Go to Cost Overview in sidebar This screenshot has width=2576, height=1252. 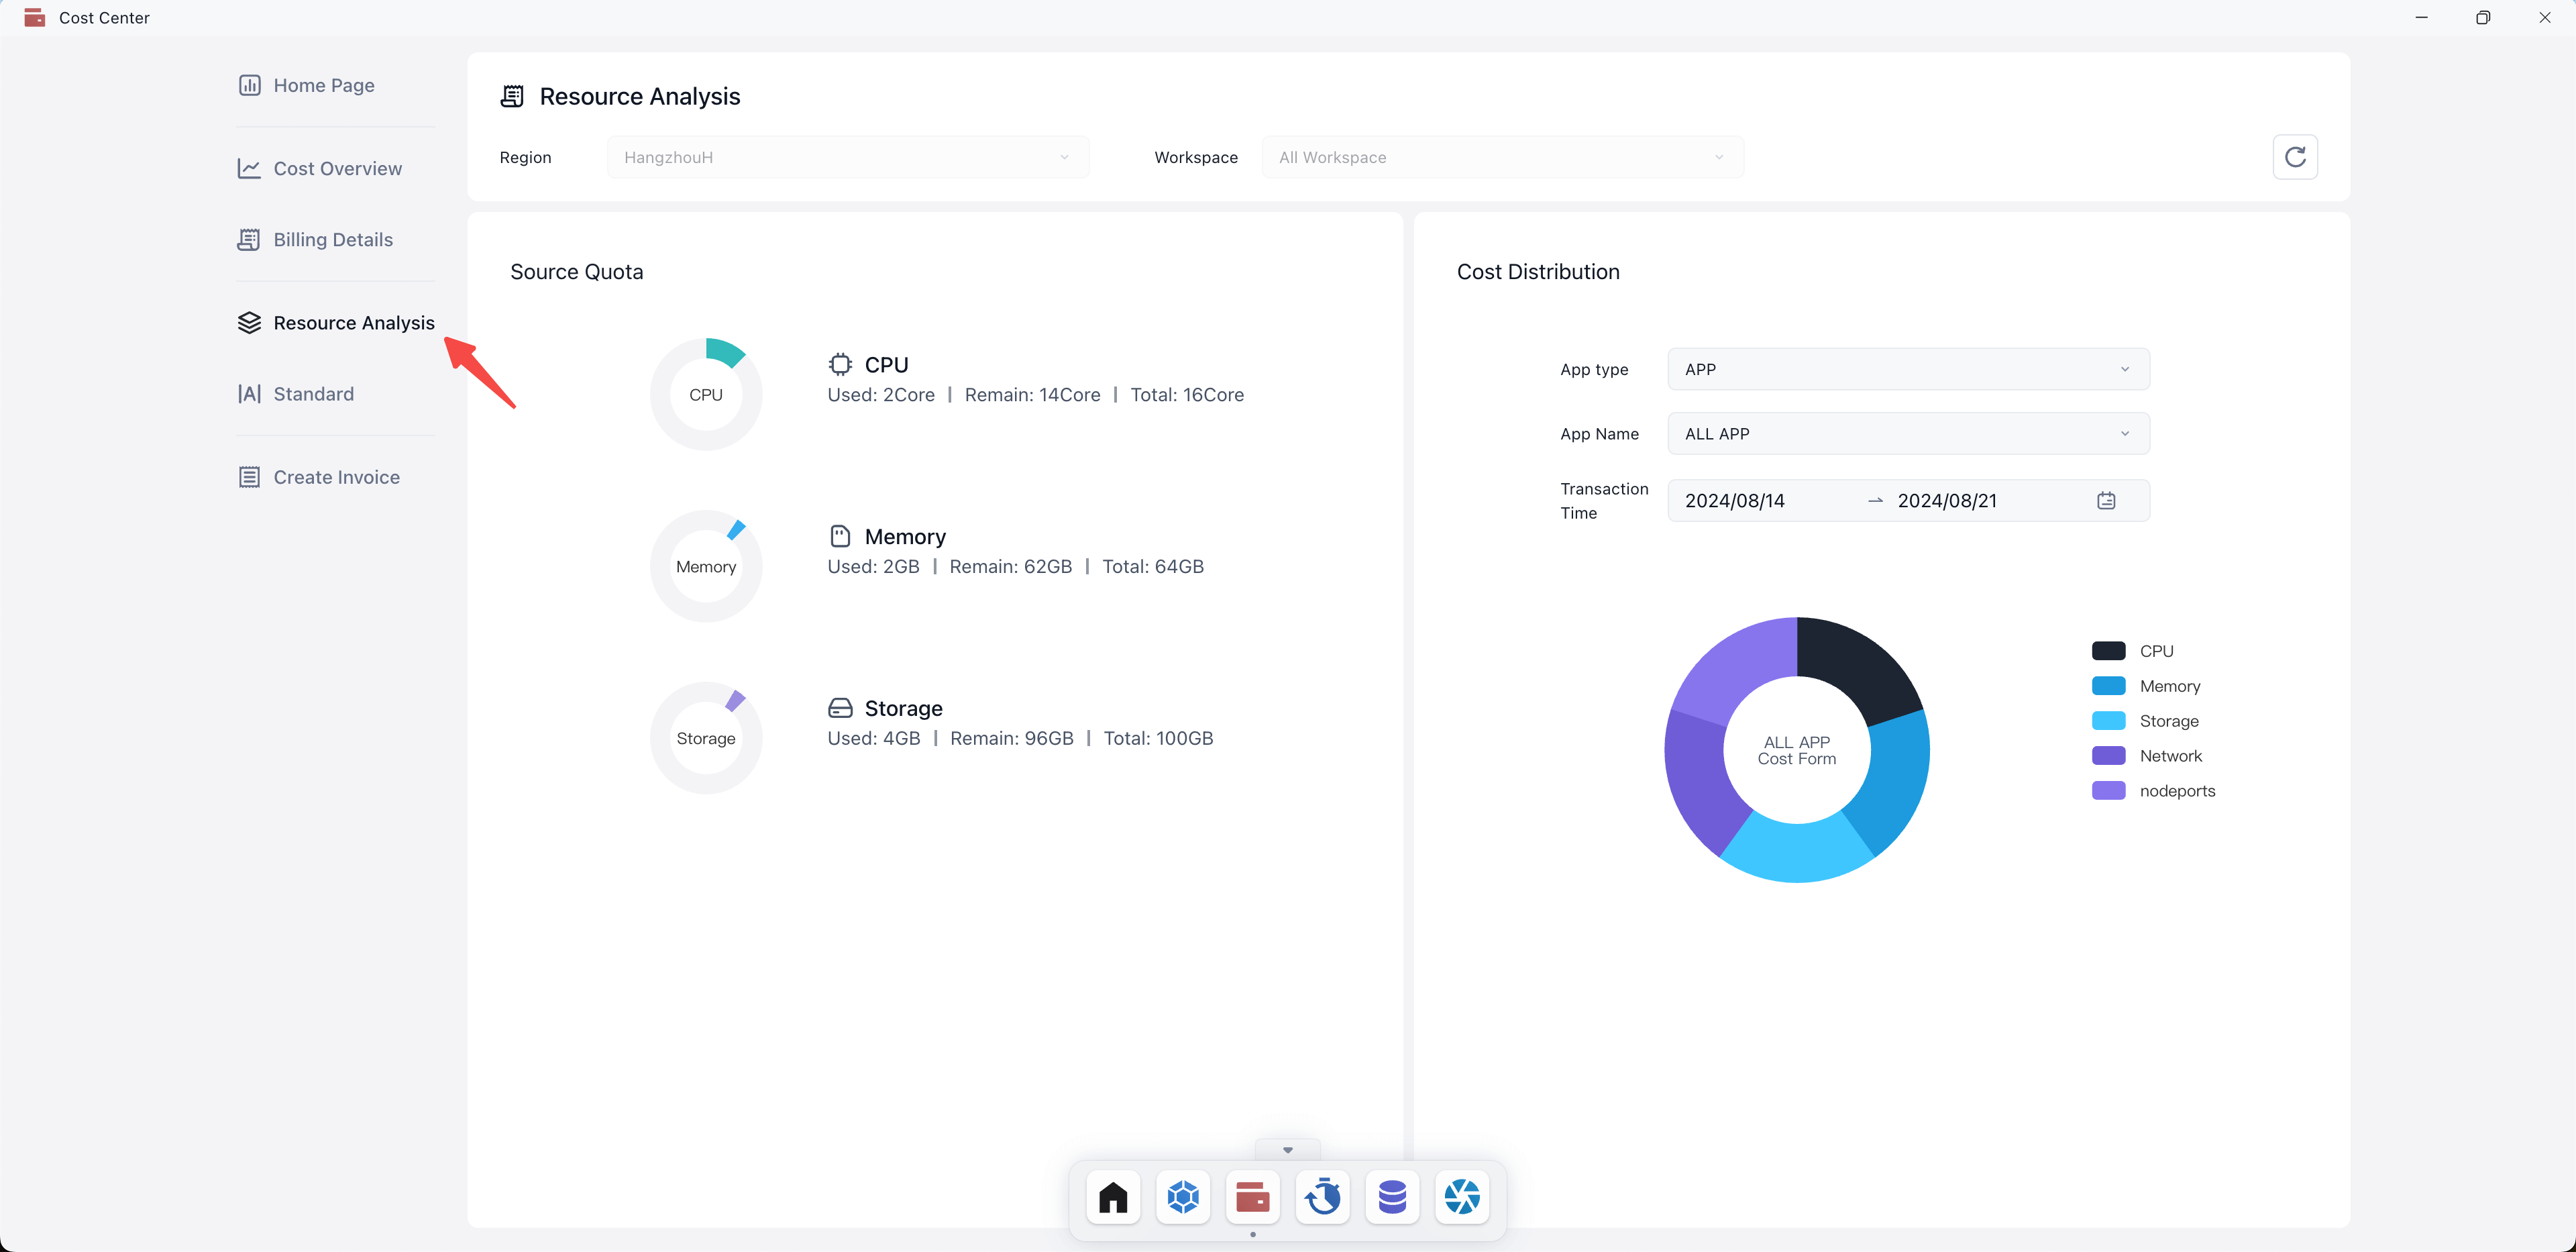[337, 168]
